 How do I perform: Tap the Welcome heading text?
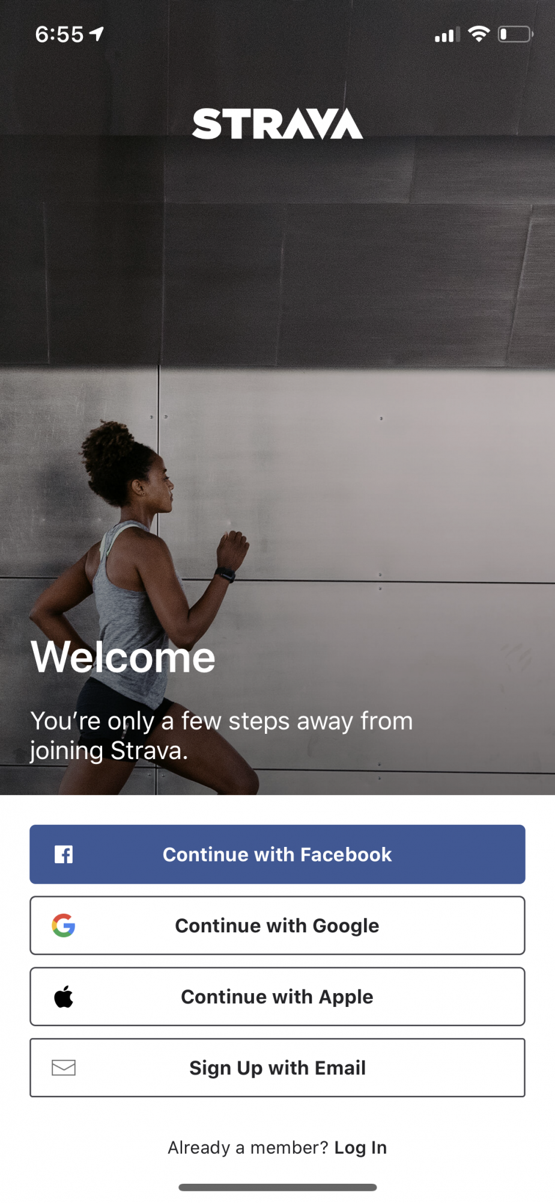point(123,657)
